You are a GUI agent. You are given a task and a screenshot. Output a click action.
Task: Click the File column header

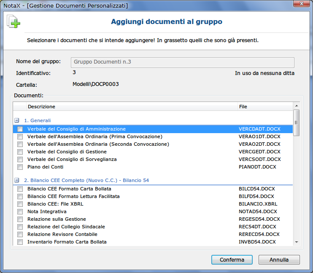tap(243, 107)
